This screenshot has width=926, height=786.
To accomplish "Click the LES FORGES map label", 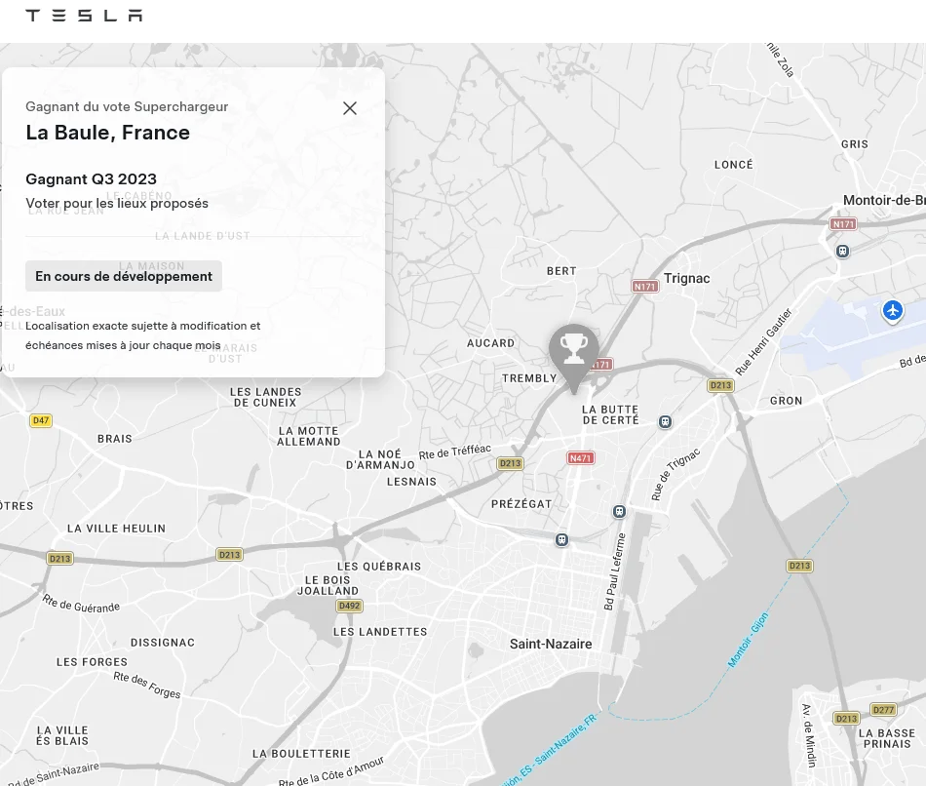I will (x=92, y=662).
